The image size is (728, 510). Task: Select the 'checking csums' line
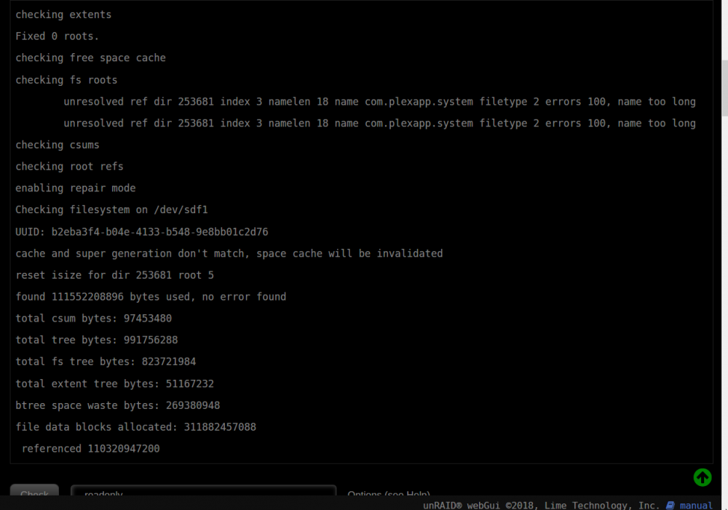point(58,146)
